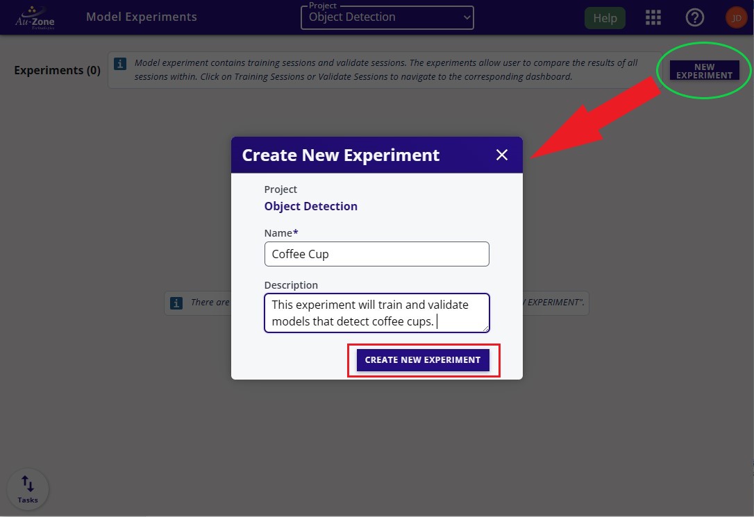The width and height of the screenshot is (754, 517).
Task: Click the Au-Zone logo
Action: 35,17
